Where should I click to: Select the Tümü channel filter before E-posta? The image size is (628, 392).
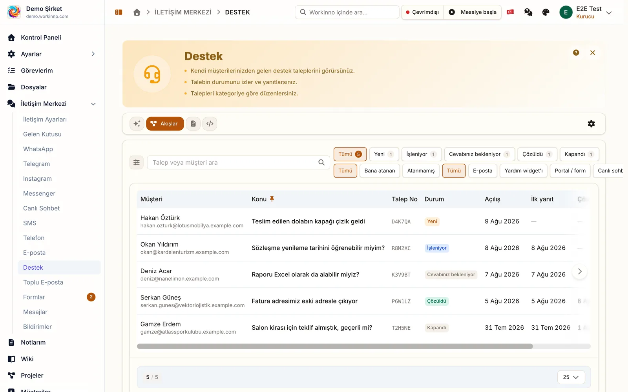pos(454,171)
